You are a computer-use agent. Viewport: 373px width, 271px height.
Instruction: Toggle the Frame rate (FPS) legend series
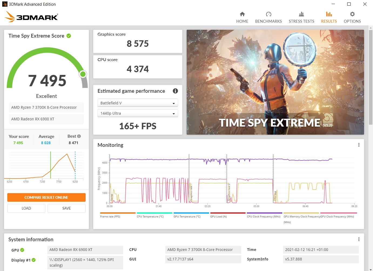tap(118, 215)
